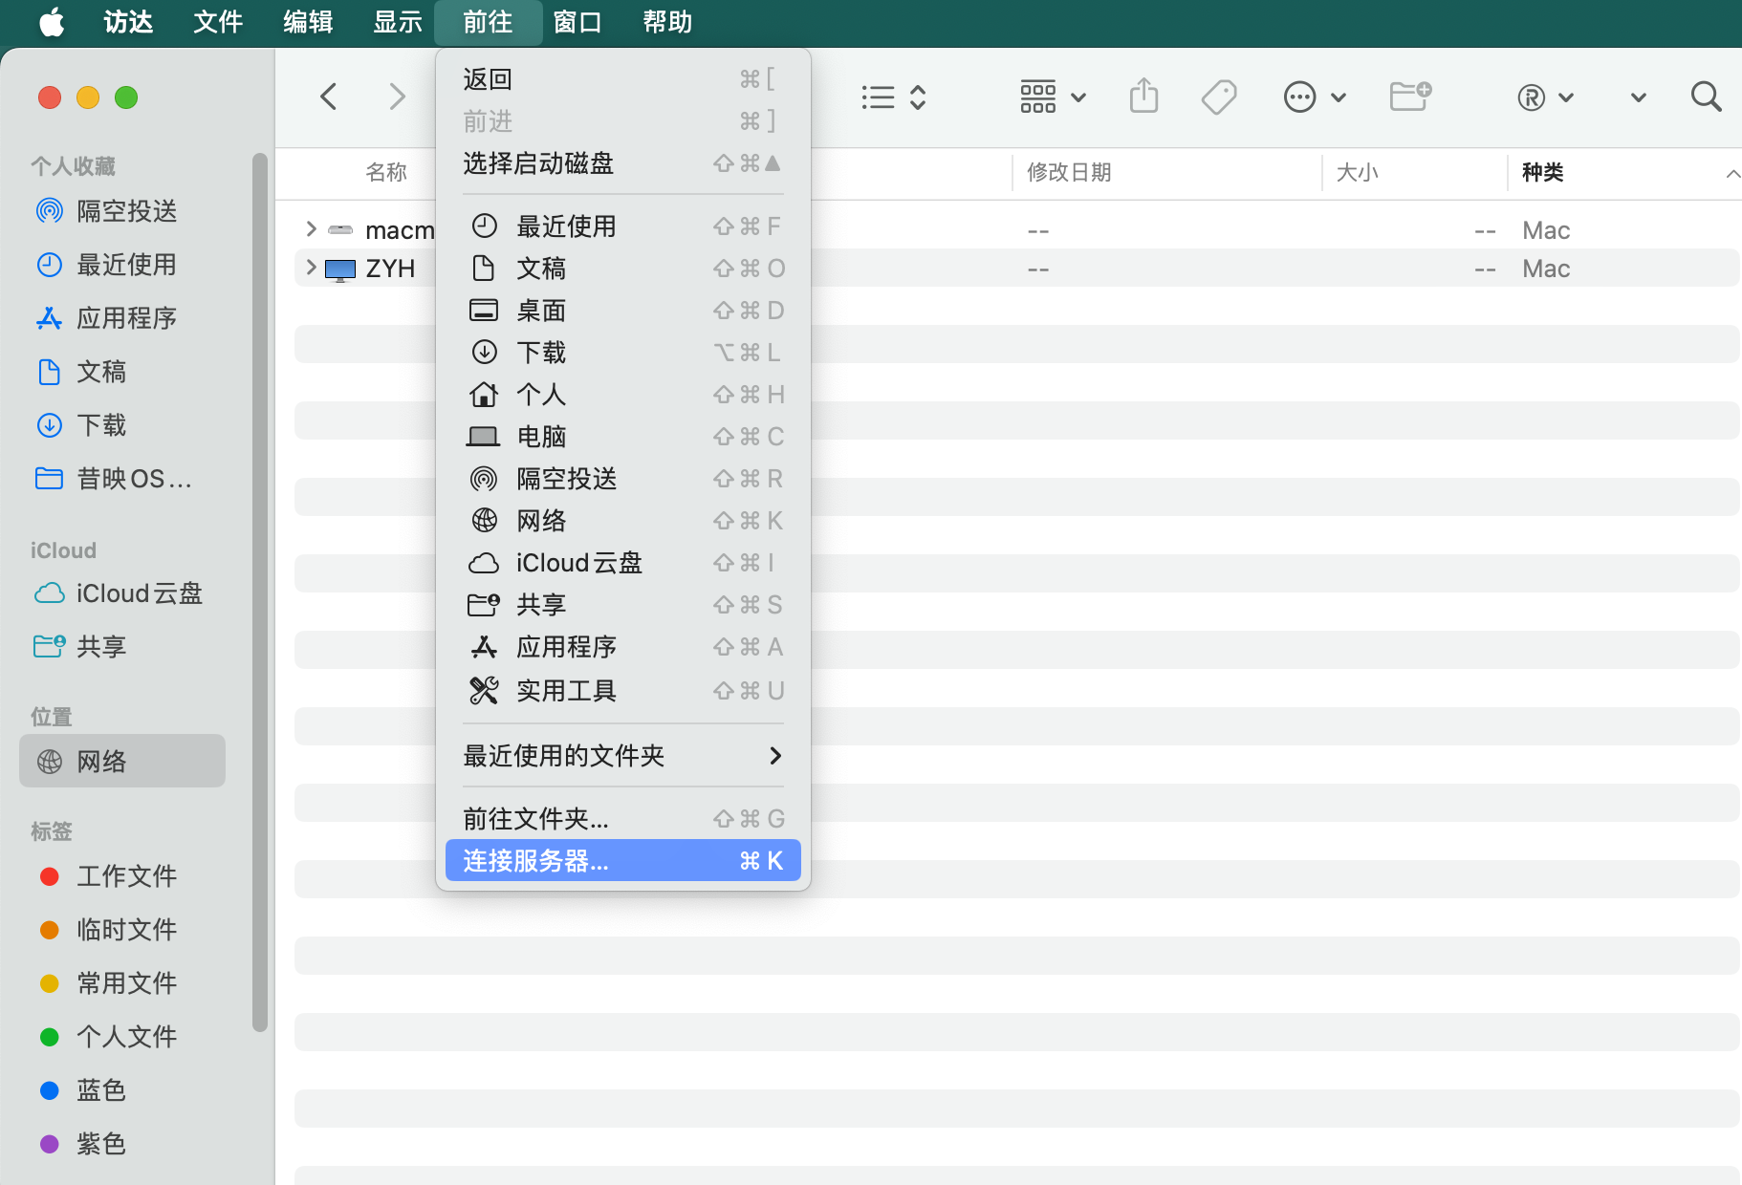This screenshot has width=1742, height=1185.
Task: Click the Finder forward arrow
Action: point(398,97)
